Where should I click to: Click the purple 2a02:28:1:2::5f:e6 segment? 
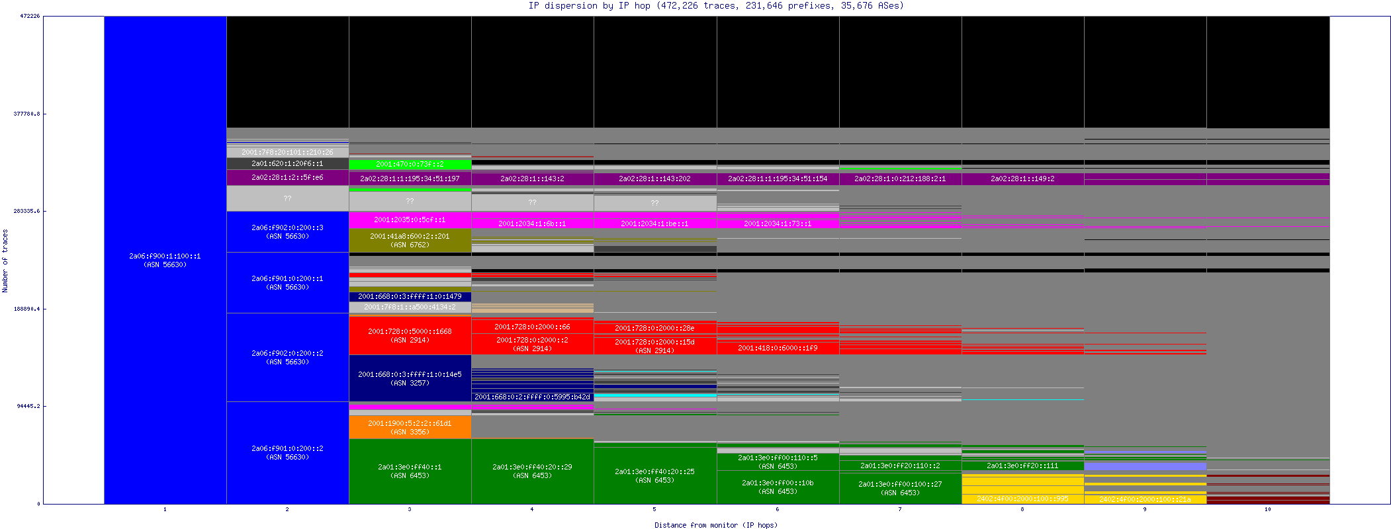point(287,177)
